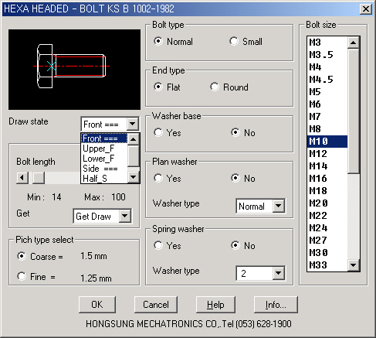Click the OK button
The width and height of the screenshot is (376, 338).
coord(97,305)
